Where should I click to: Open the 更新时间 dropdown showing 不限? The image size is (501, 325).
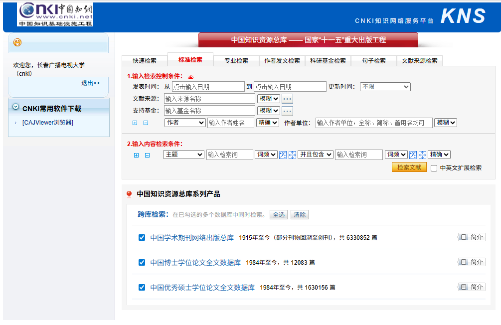pyautogui.click(x=385, y=87)
